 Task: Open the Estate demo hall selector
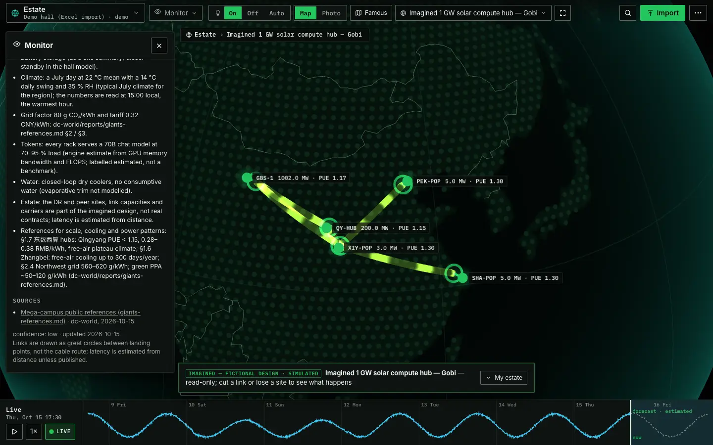[75, 13]
